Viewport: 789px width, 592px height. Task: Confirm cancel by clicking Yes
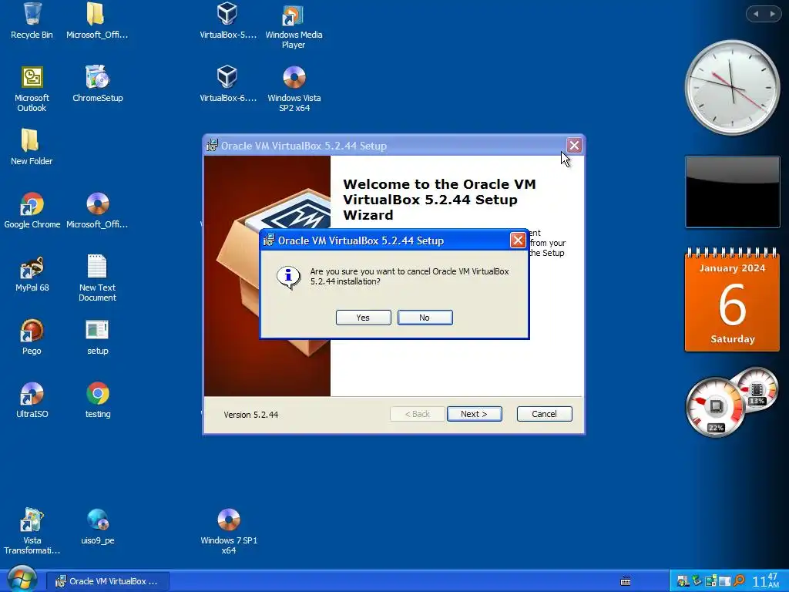tap(364, 318)
